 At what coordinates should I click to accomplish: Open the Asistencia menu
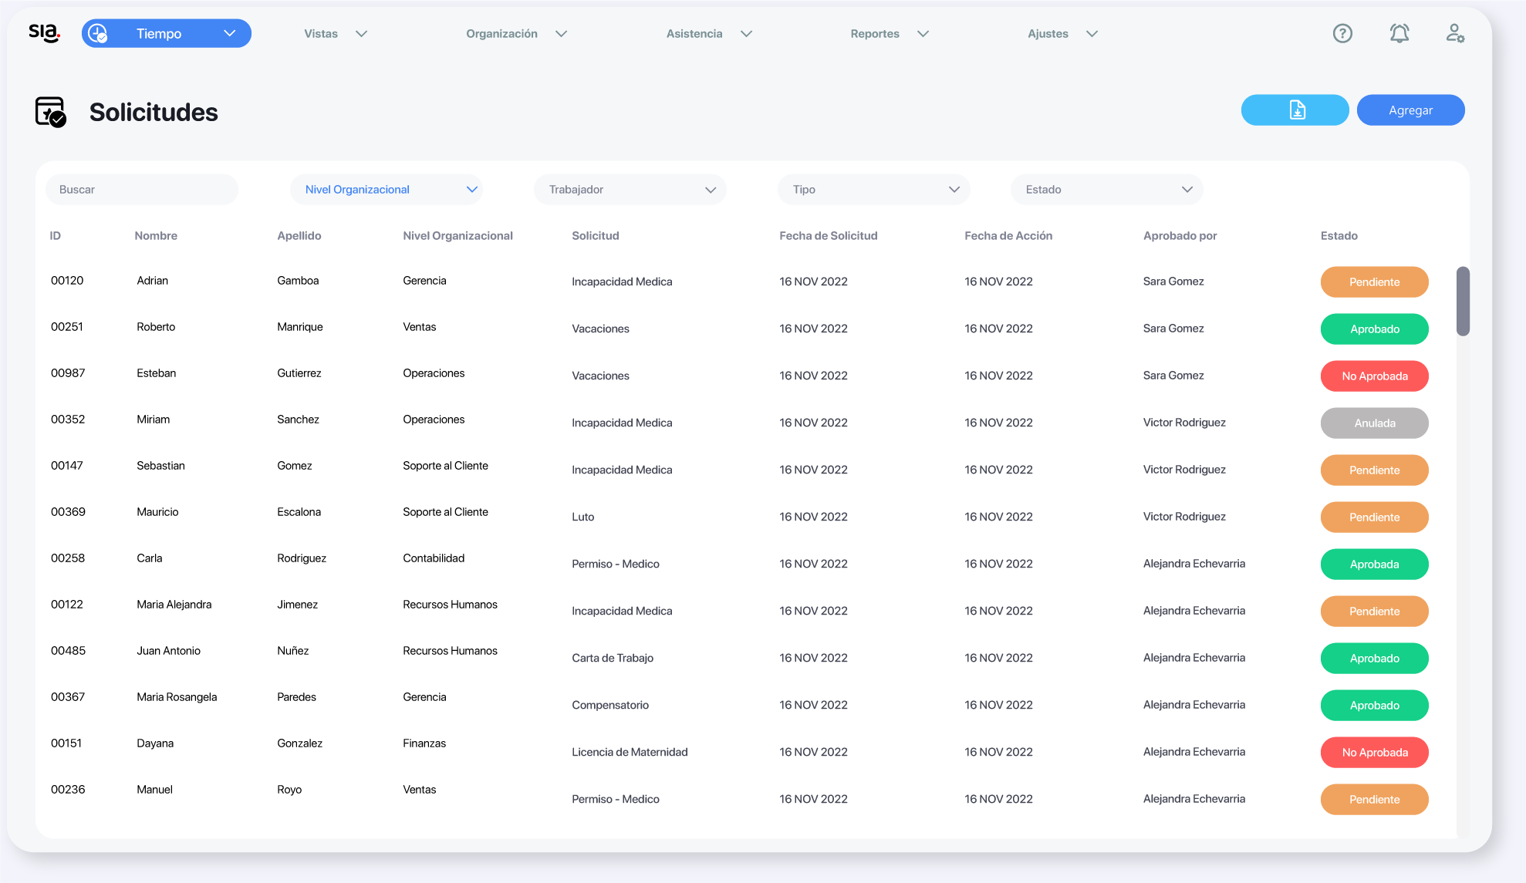[708, 34]
